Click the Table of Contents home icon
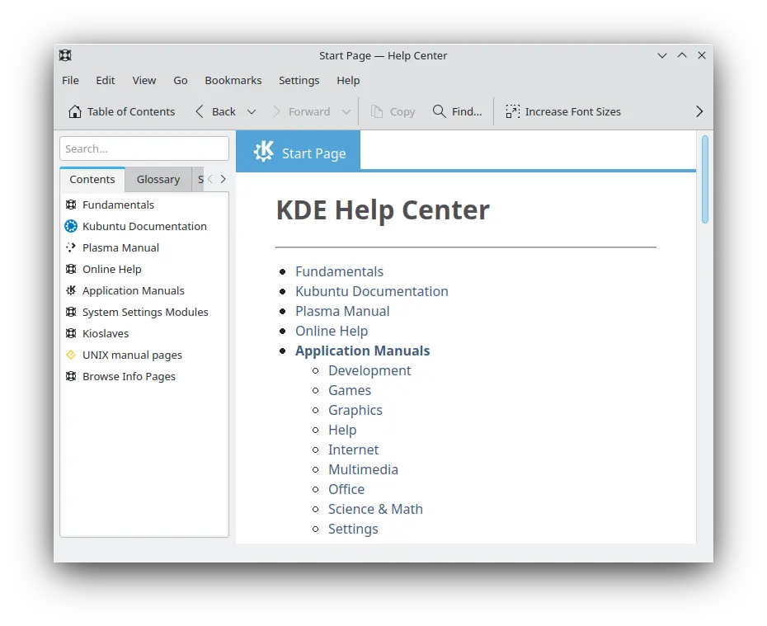The width and height of the screenshot is (767, 626). coord(75,111)
